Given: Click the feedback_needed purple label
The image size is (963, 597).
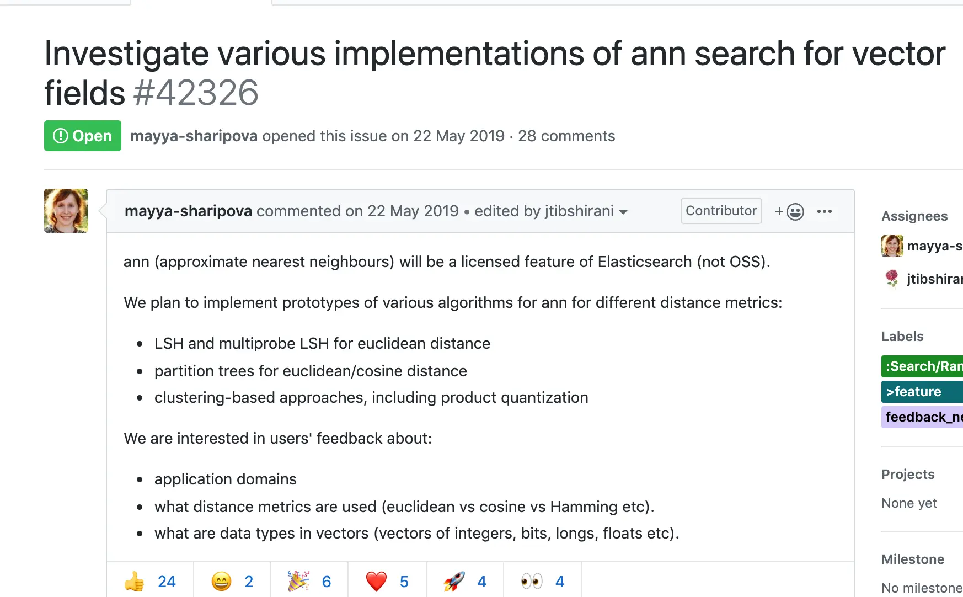Looking at the screenshot, I should click(922, 417).
